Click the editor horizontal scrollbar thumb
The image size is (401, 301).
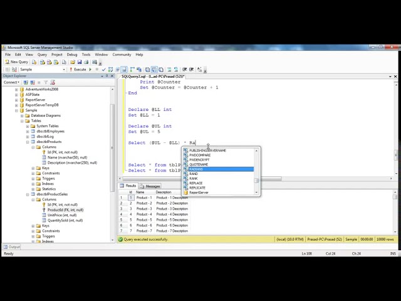202,178
